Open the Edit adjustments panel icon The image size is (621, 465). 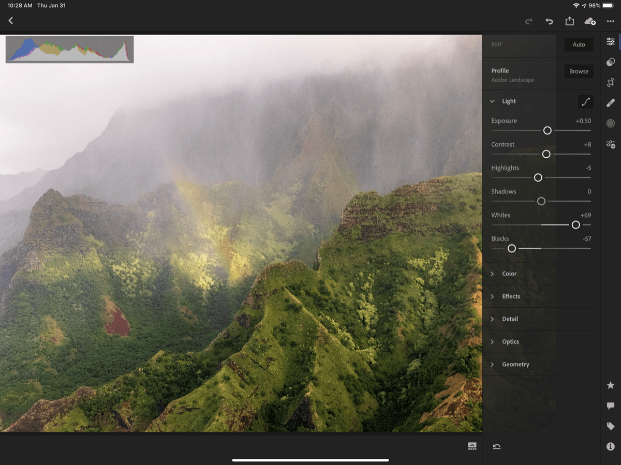click(611, 41)
